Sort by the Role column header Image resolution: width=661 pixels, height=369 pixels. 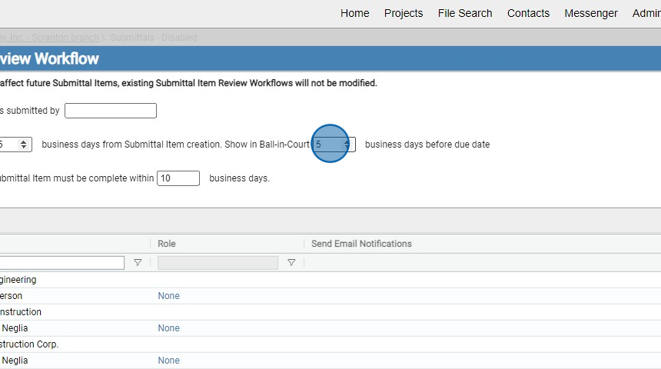click(167, 244)
